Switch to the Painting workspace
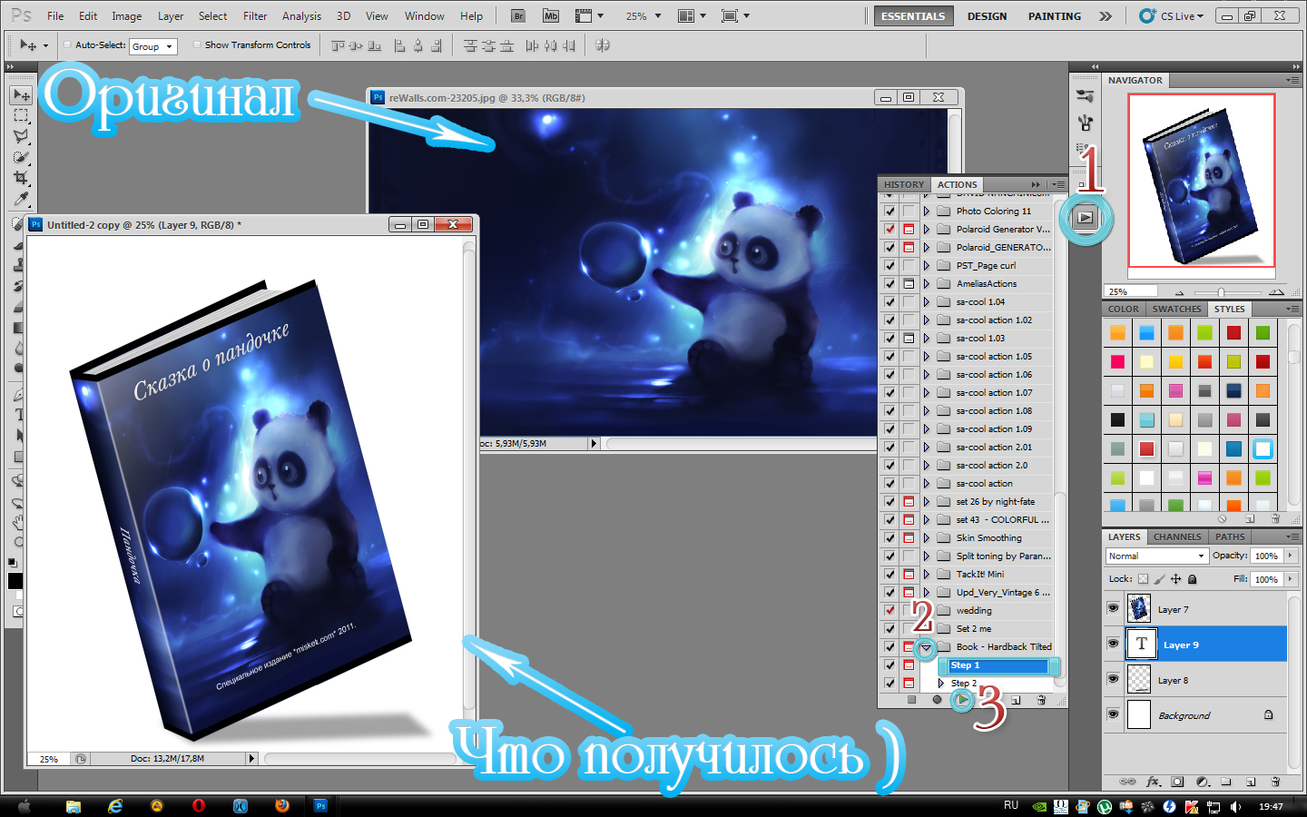The image size is (1307, 817). 1054,16
